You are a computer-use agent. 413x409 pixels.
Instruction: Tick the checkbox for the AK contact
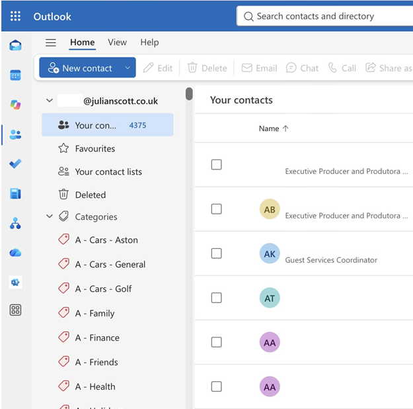tap(216, 253)
